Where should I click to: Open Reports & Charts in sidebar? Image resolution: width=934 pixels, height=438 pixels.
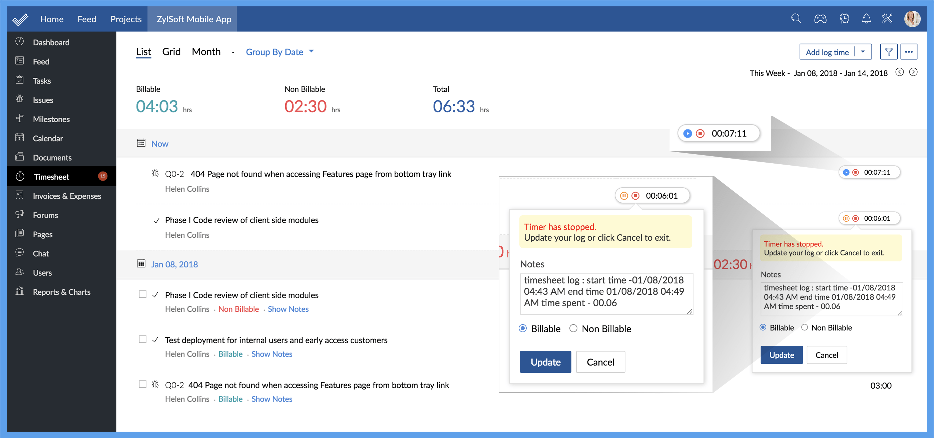(61, 292)
